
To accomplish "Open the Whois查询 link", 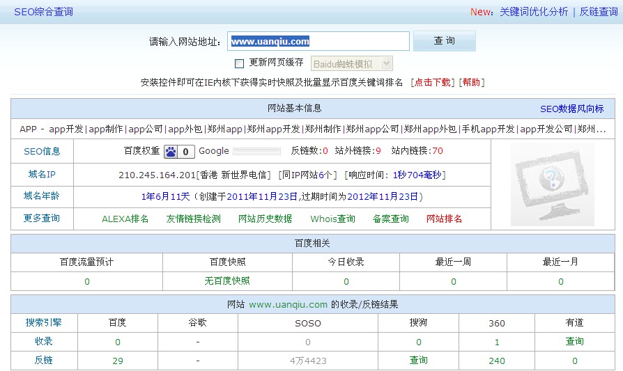I will tap(332, 219).
